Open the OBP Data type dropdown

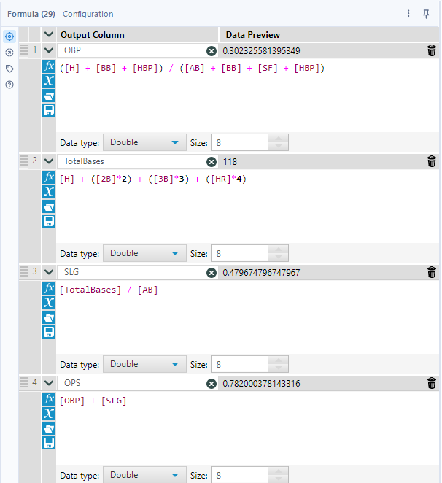pos(144,142)
